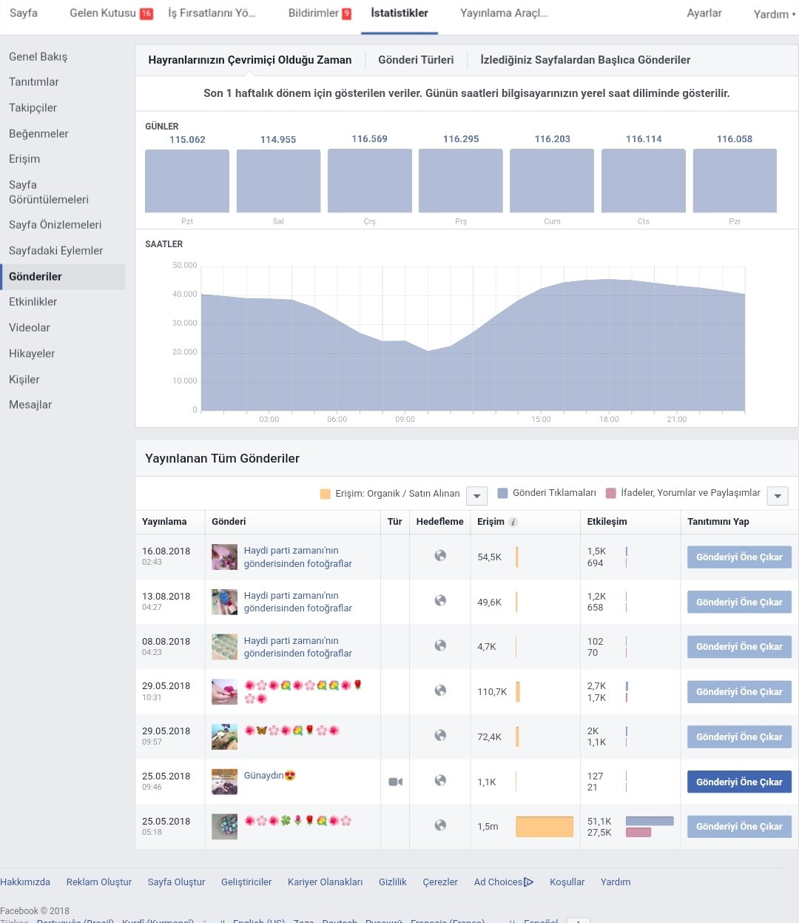This screenshot has width=799, height=923.
Task: Open thumbnail of 08.08.2018 post
Action: click(x=224, y=647)
